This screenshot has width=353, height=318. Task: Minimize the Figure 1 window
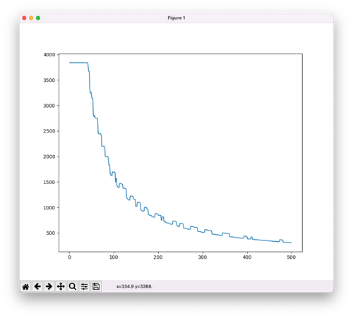click(x=31, y=18)
